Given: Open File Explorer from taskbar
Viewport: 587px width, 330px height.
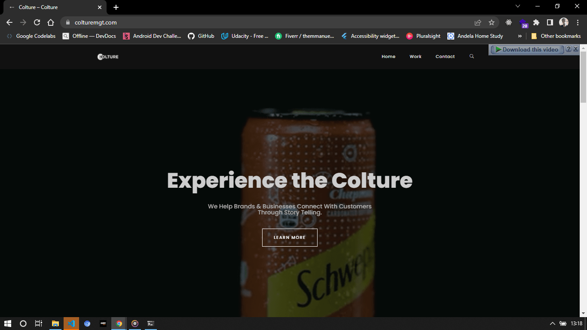Looking at the screenshot, I should (x=55, y=324).
